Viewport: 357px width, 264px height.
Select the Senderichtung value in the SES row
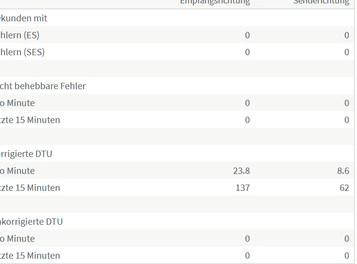pyautogui.click(x=346, y=52)
